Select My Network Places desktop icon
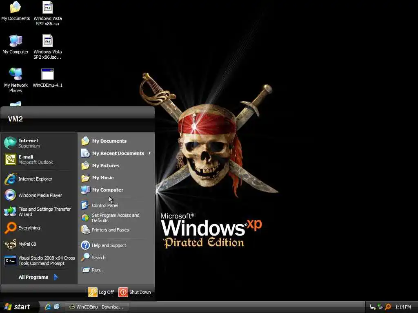Screen dimensions: 418x313 coord(16,80)
